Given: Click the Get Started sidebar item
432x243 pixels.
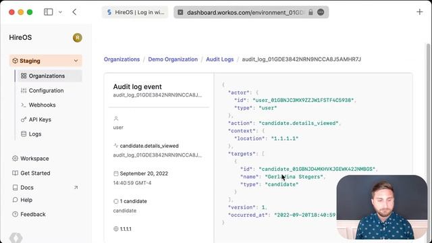Looking at the screenshot, I should pyautogui.click(x=31, y=173).
